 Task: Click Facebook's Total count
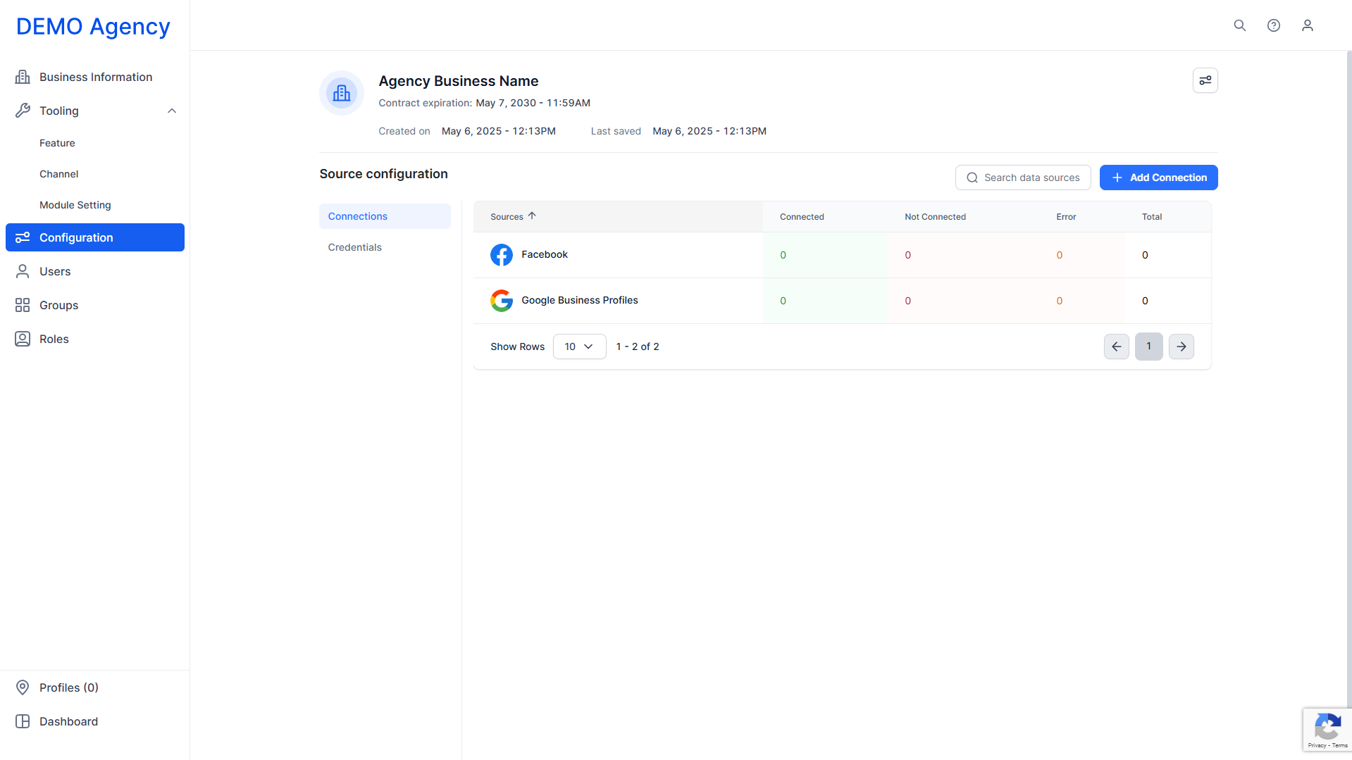1145,255
